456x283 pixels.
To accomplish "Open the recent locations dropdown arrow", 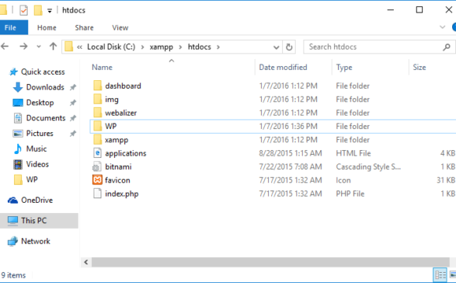I will pyautogui.click(x=39, y=46).
